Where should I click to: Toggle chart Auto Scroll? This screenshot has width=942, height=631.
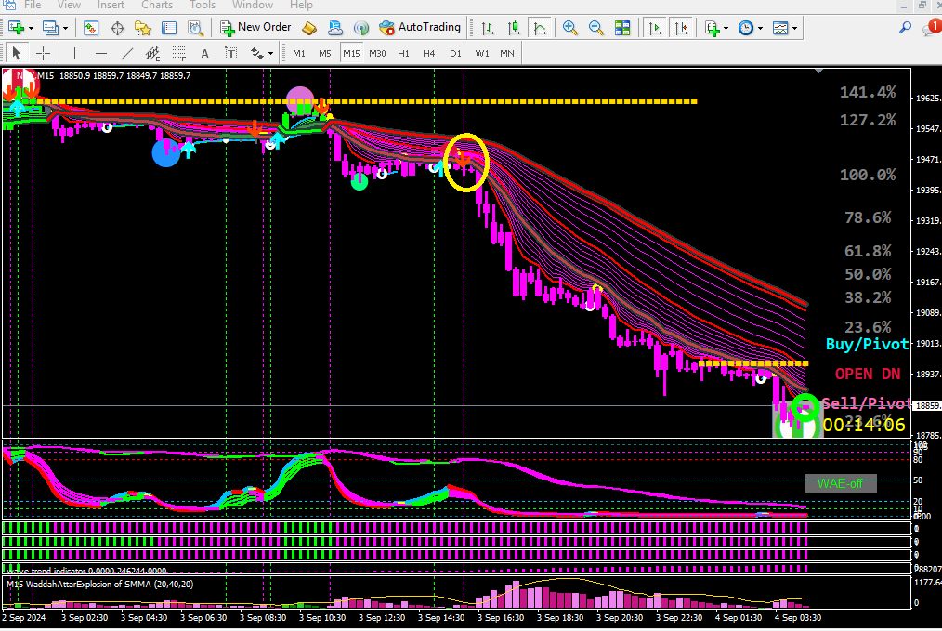pyautogui.click(x=654, y=28)
